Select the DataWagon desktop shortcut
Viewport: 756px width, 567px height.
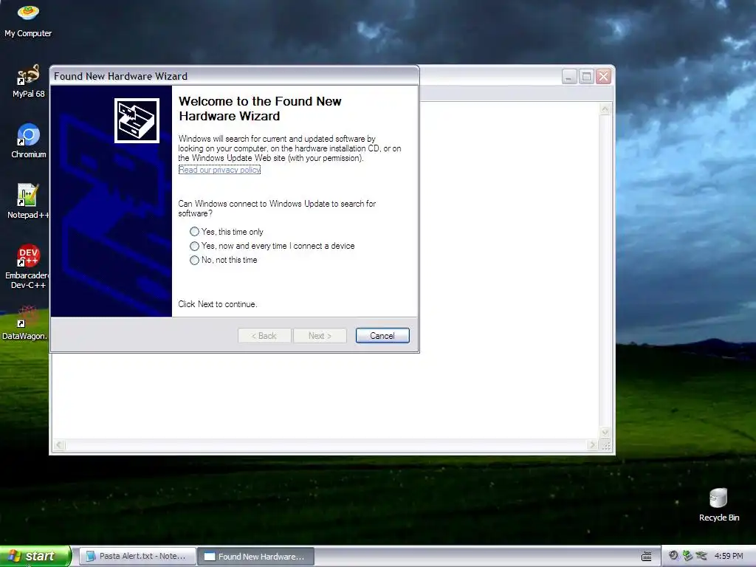pos(25,322)
